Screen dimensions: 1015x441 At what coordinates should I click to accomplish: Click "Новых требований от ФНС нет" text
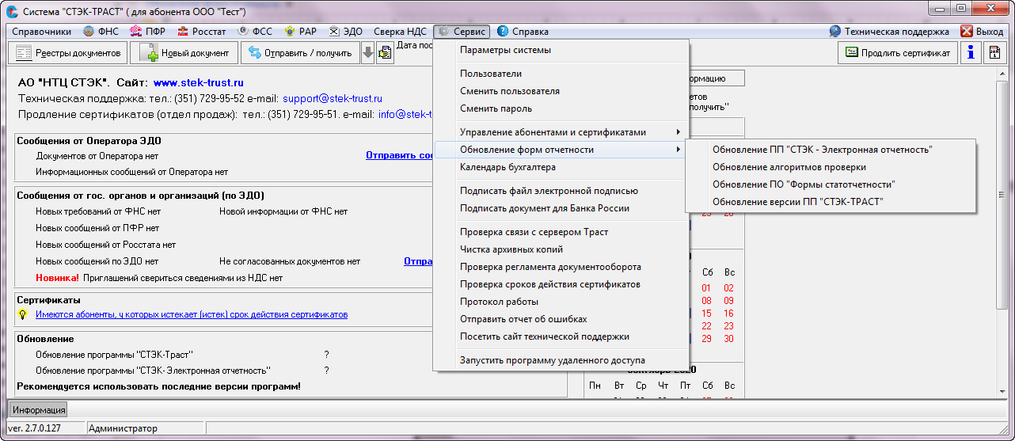tap(97, 211)
